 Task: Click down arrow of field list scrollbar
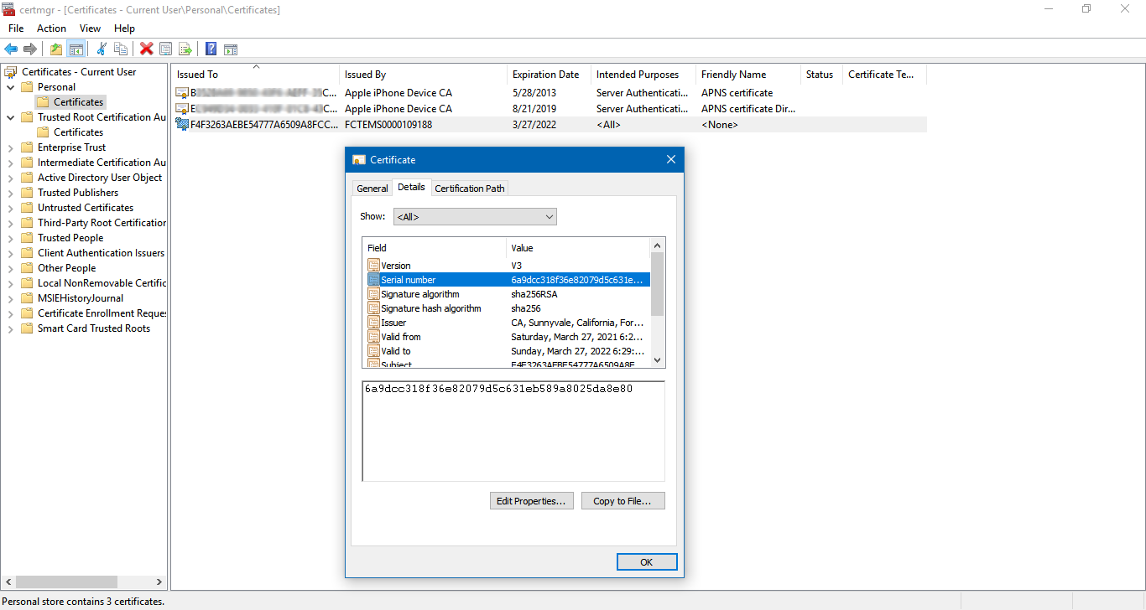[657, 359]
